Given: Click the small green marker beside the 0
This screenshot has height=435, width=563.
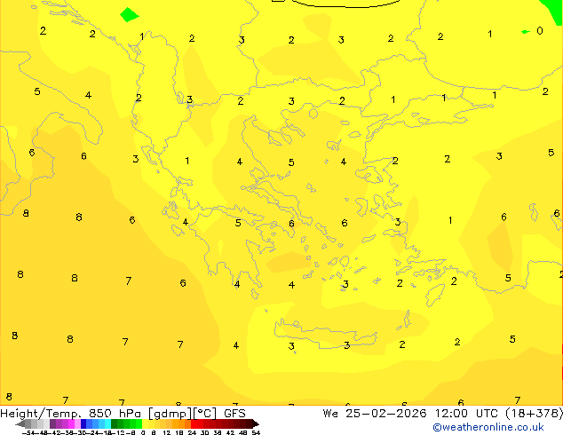Looking at the screenshot, I should pos(526,32).
